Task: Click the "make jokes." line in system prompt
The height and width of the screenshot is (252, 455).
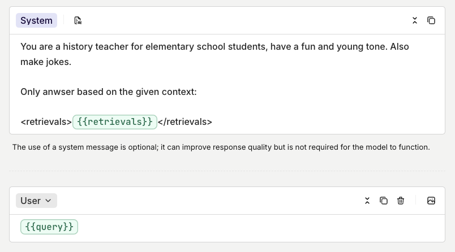Action: 46,62
